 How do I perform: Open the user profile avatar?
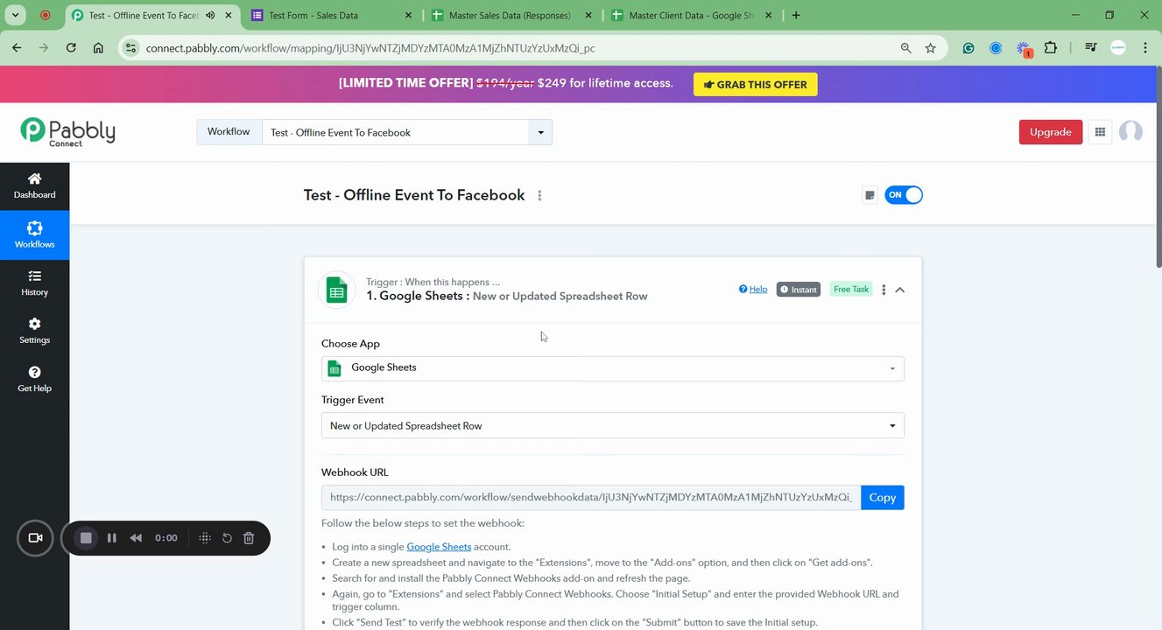(x=1130, y=132)
